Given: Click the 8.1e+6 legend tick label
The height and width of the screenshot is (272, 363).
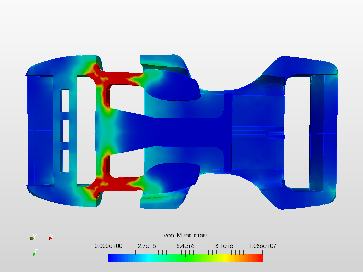Looking at the screenshot, I should (x=223, y=245).
